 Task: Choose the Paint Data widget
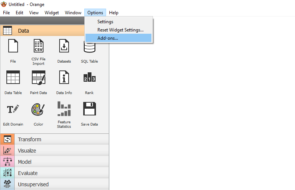click(38, 78)
